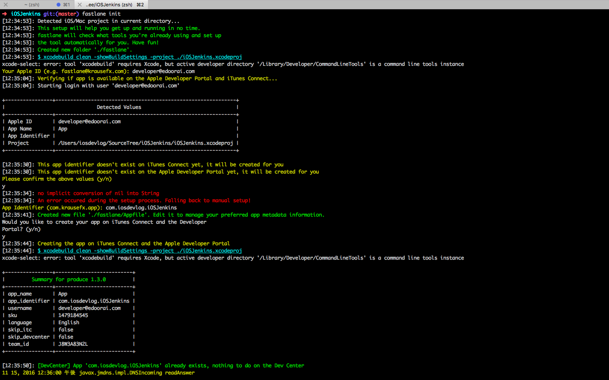Viewport: 609px width, 380px height.
Task: Click the 'Apple ID' row label in table
Action: (20, 122)
